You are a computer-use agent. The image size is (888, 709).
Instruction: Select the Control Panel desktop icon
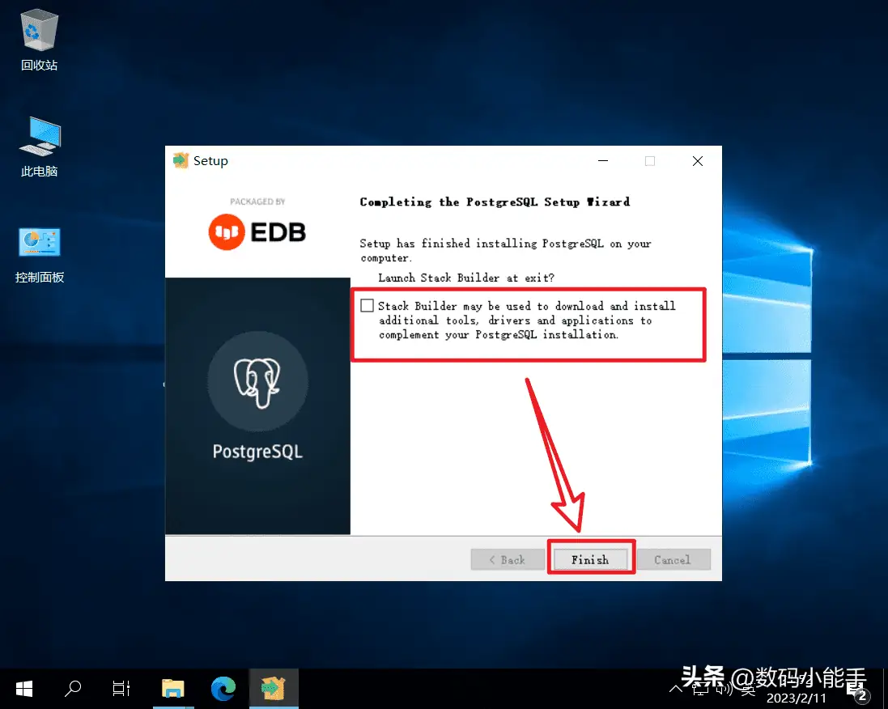[39, 254]
